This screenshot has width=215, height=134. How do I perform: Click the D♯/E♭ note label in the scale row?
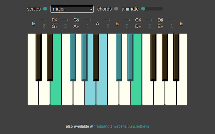coord(160,23)
